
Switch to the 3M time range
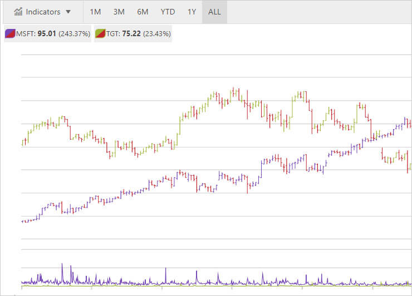tap(119, 12)
